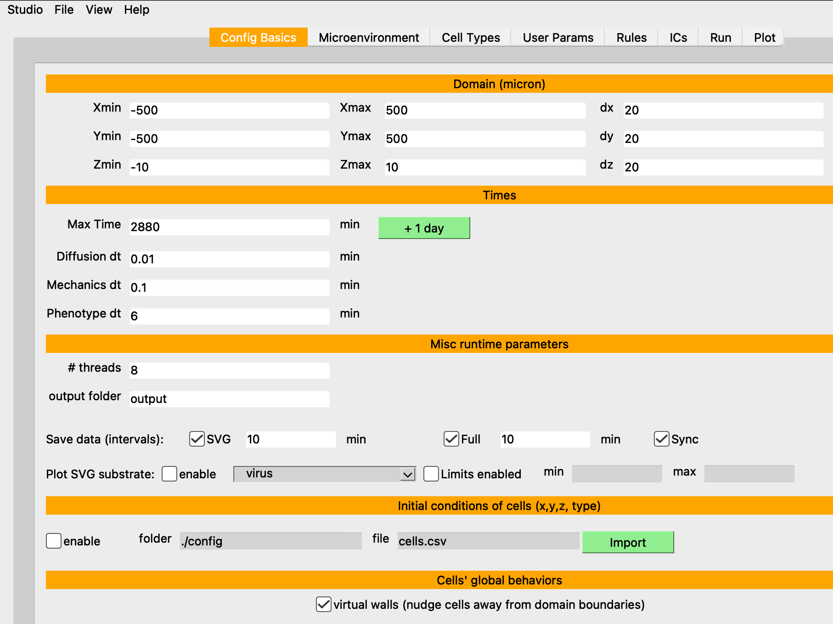Open the File menu

point(64,10)
